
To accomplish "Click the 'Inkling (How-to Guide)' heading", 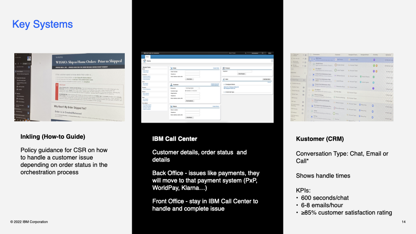I will 53,136.
